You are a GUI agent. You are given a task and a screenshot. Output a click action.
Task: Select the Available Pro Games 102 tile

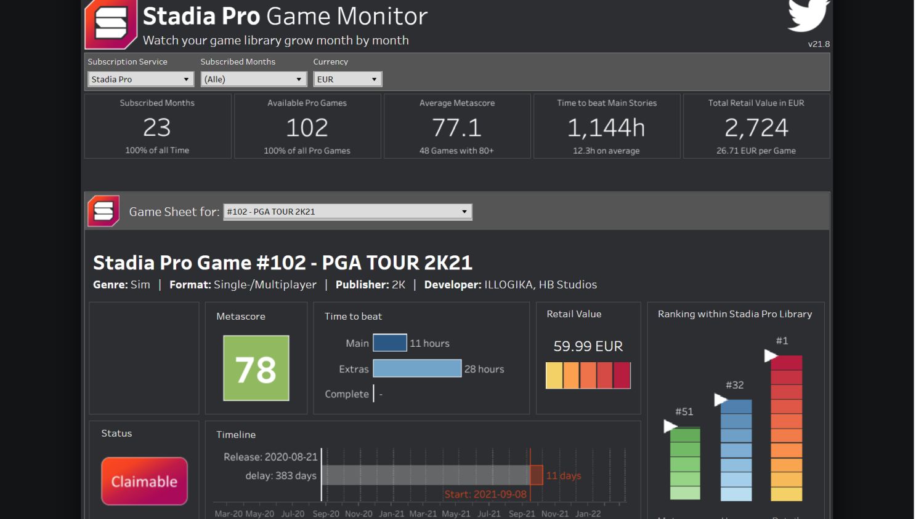click(307, 127)
